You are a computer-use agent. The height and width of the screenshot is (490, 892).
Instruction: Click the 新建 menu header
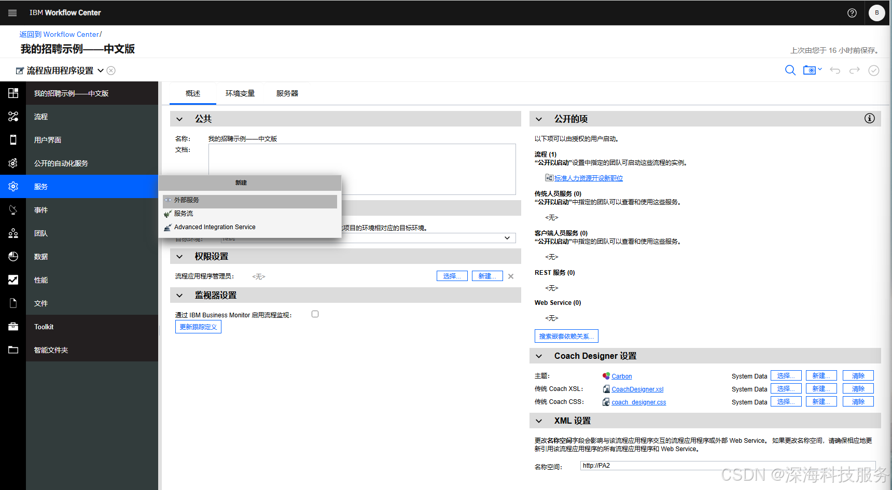coord(250,183)
